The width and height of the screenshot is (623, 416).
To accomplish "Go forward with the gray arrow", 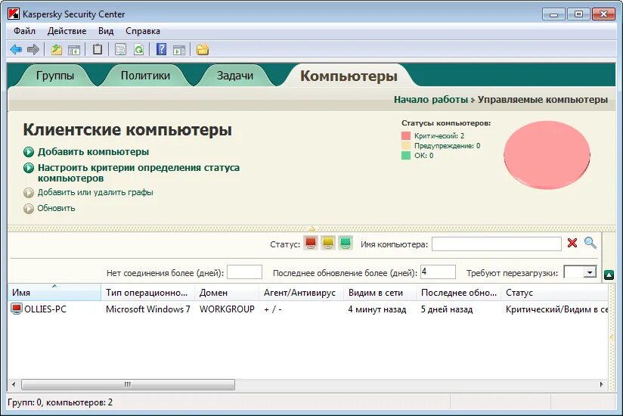I will click(33, 50).
